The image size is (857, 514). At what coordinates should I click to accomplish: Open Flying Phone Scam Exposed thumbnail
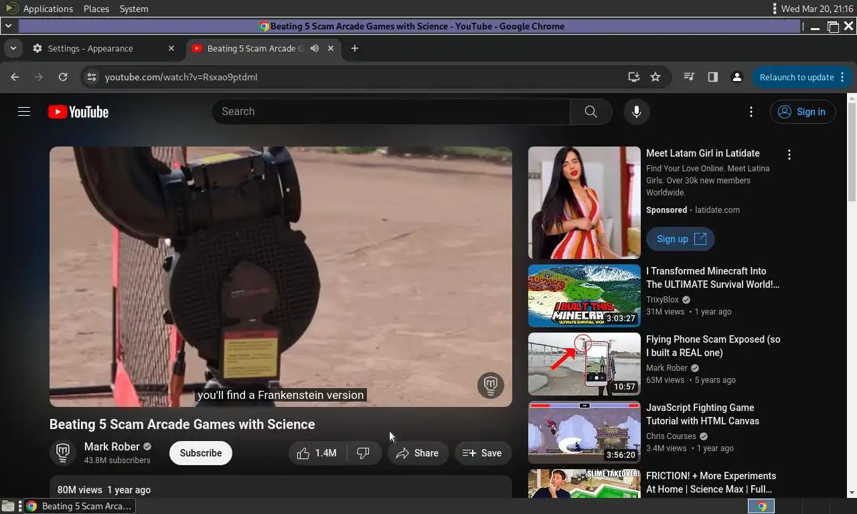pos(584,364)
